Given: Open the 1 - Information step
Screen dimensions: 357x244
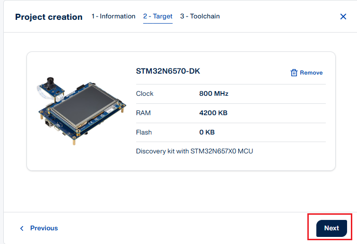Looking at the screenshot, I should pos(113,17).
